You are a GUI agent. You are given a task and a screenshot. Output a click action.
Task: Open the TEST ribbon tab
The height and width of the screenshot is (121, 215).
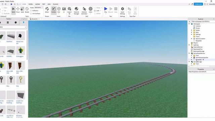[x=44, y=4]
